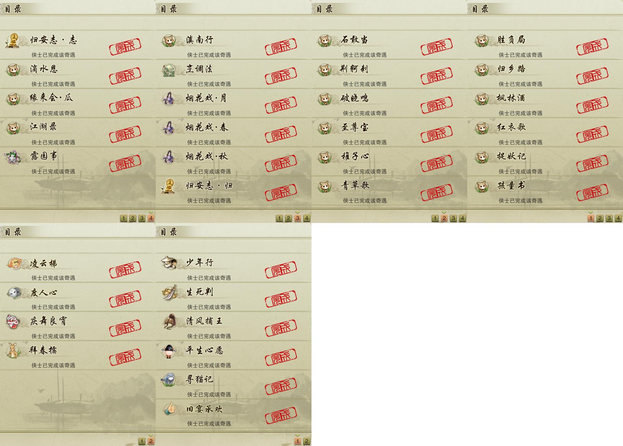Click the orange face icon beside 凌云梯
The image size is (623, 446).
pyautogui.click(x=14, y=263)
